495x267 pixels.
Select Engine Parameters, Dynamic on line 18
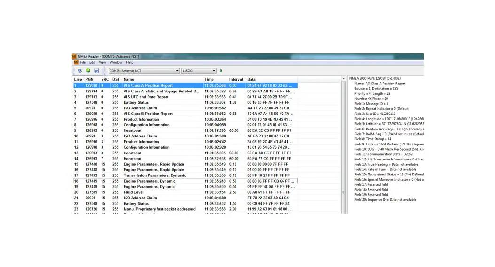coord(185,181)
